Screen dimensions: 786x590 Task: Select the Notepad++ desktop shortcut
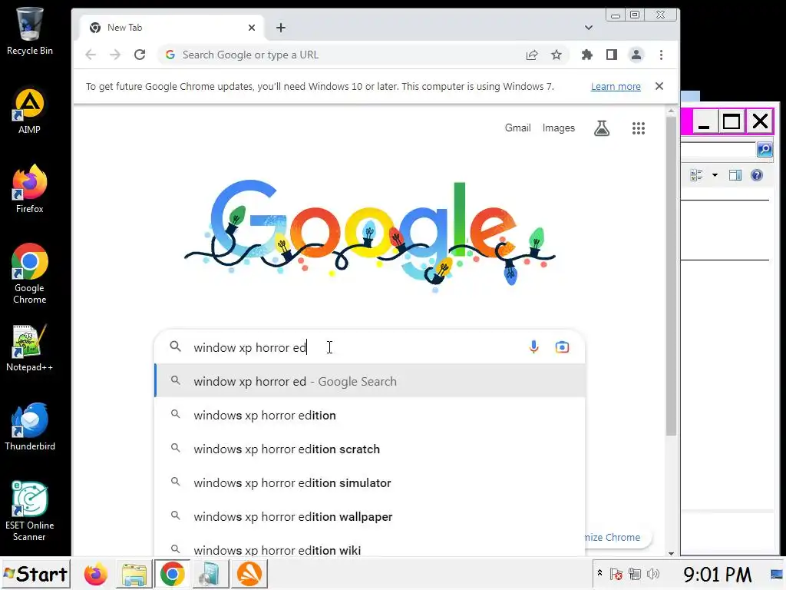click(30, 348)
